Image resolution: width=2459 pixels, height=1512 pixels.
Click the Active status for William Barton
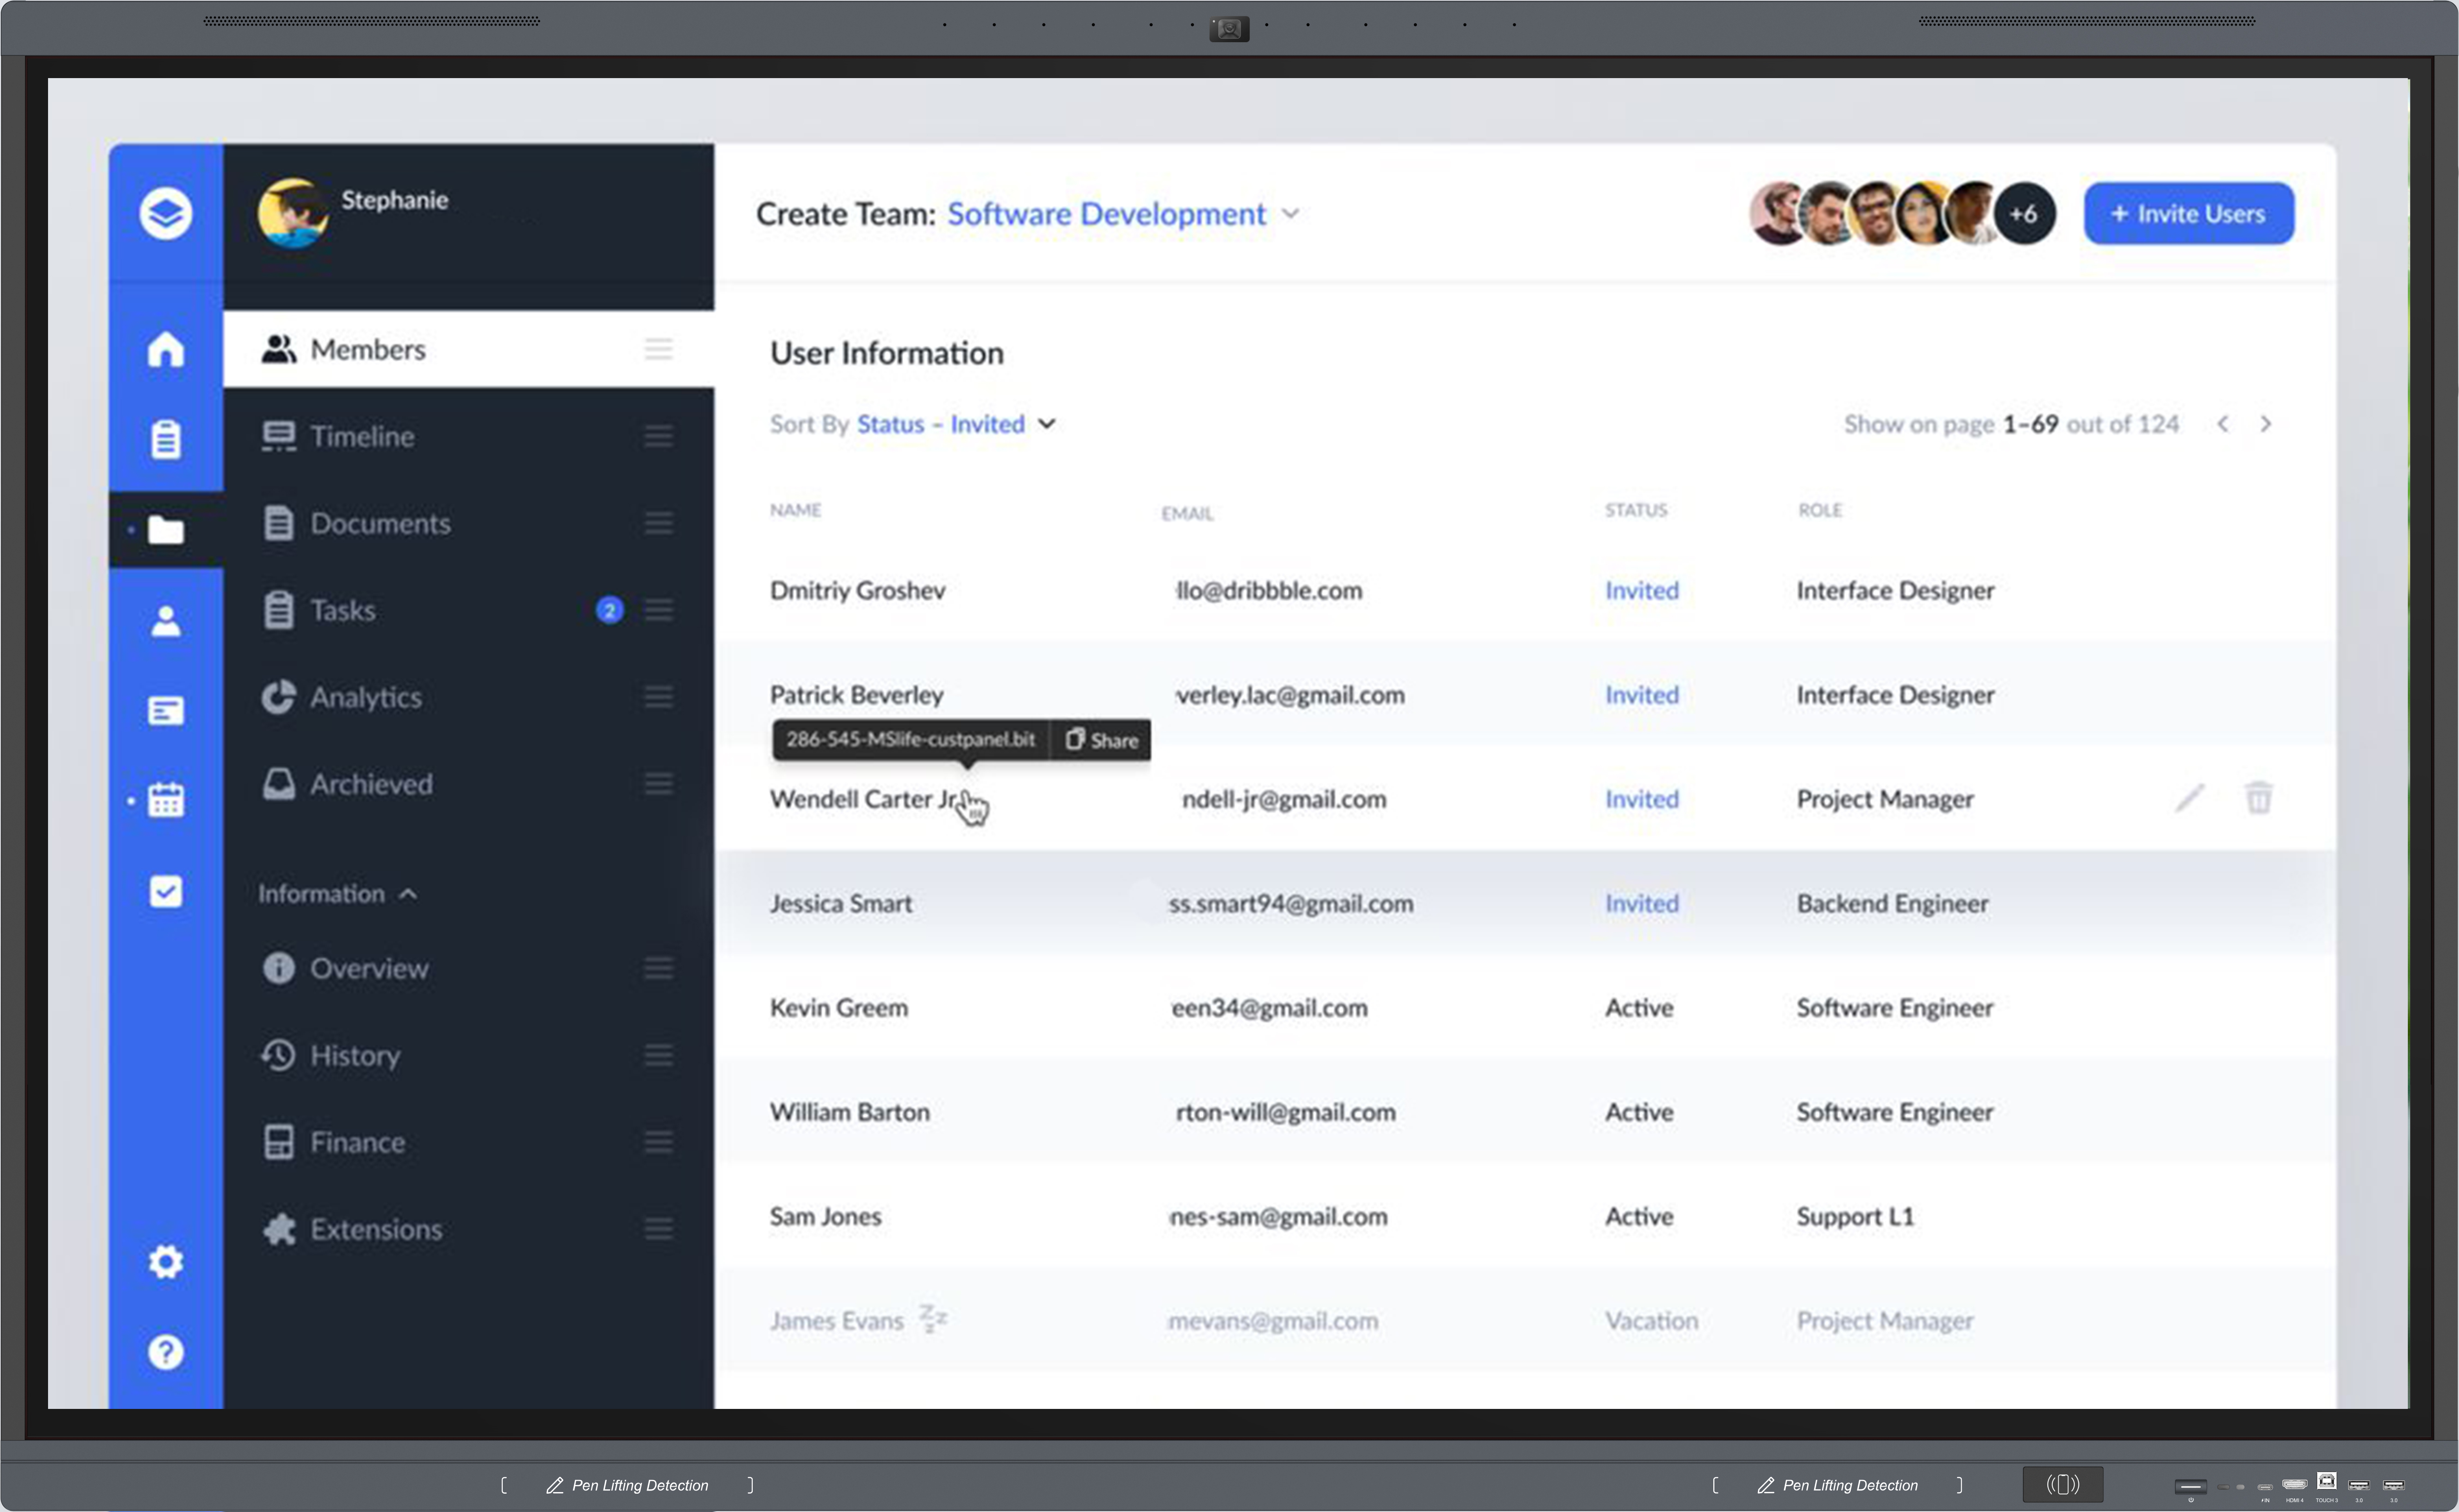(1639, 1112)
